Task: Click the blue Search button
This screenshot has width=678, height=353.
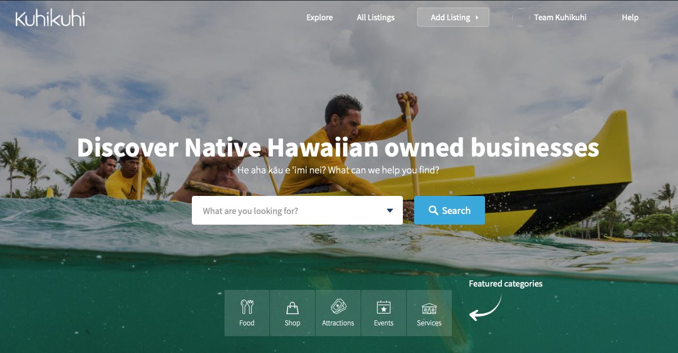Action: (450, 211)
